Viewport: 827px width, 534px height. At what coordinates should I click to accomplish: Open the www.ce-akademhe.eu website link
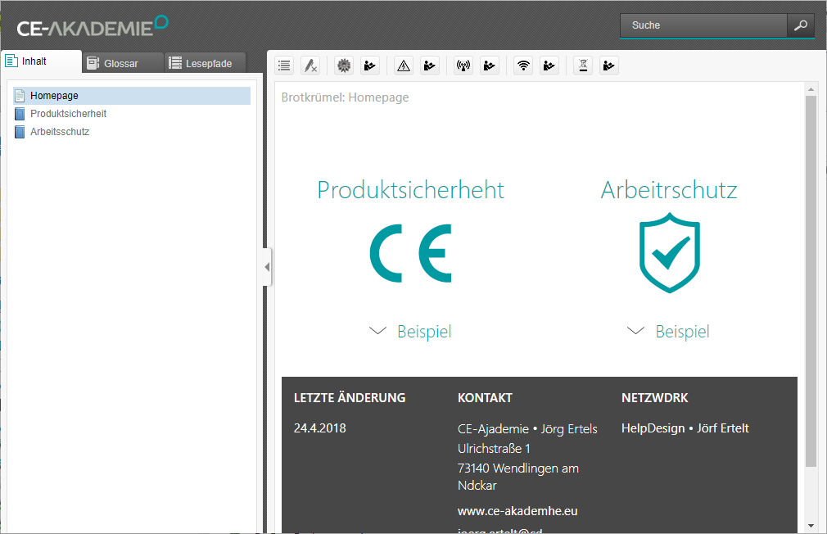[x=517, y=511]
